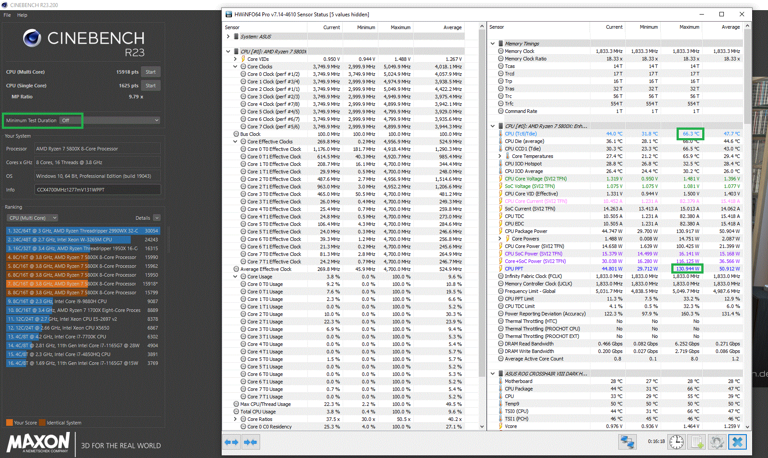Screen dimensions: 768x458
Task: Expand the Core Temperatures node
Action: pyautogui.click(x=499, y=156)
